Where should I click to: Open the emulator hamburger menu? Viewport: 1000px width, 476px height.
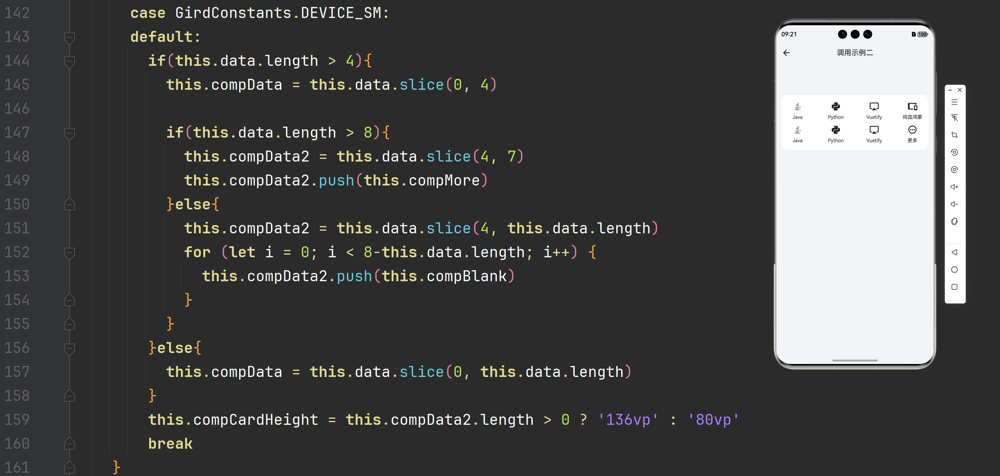point(954,102)
